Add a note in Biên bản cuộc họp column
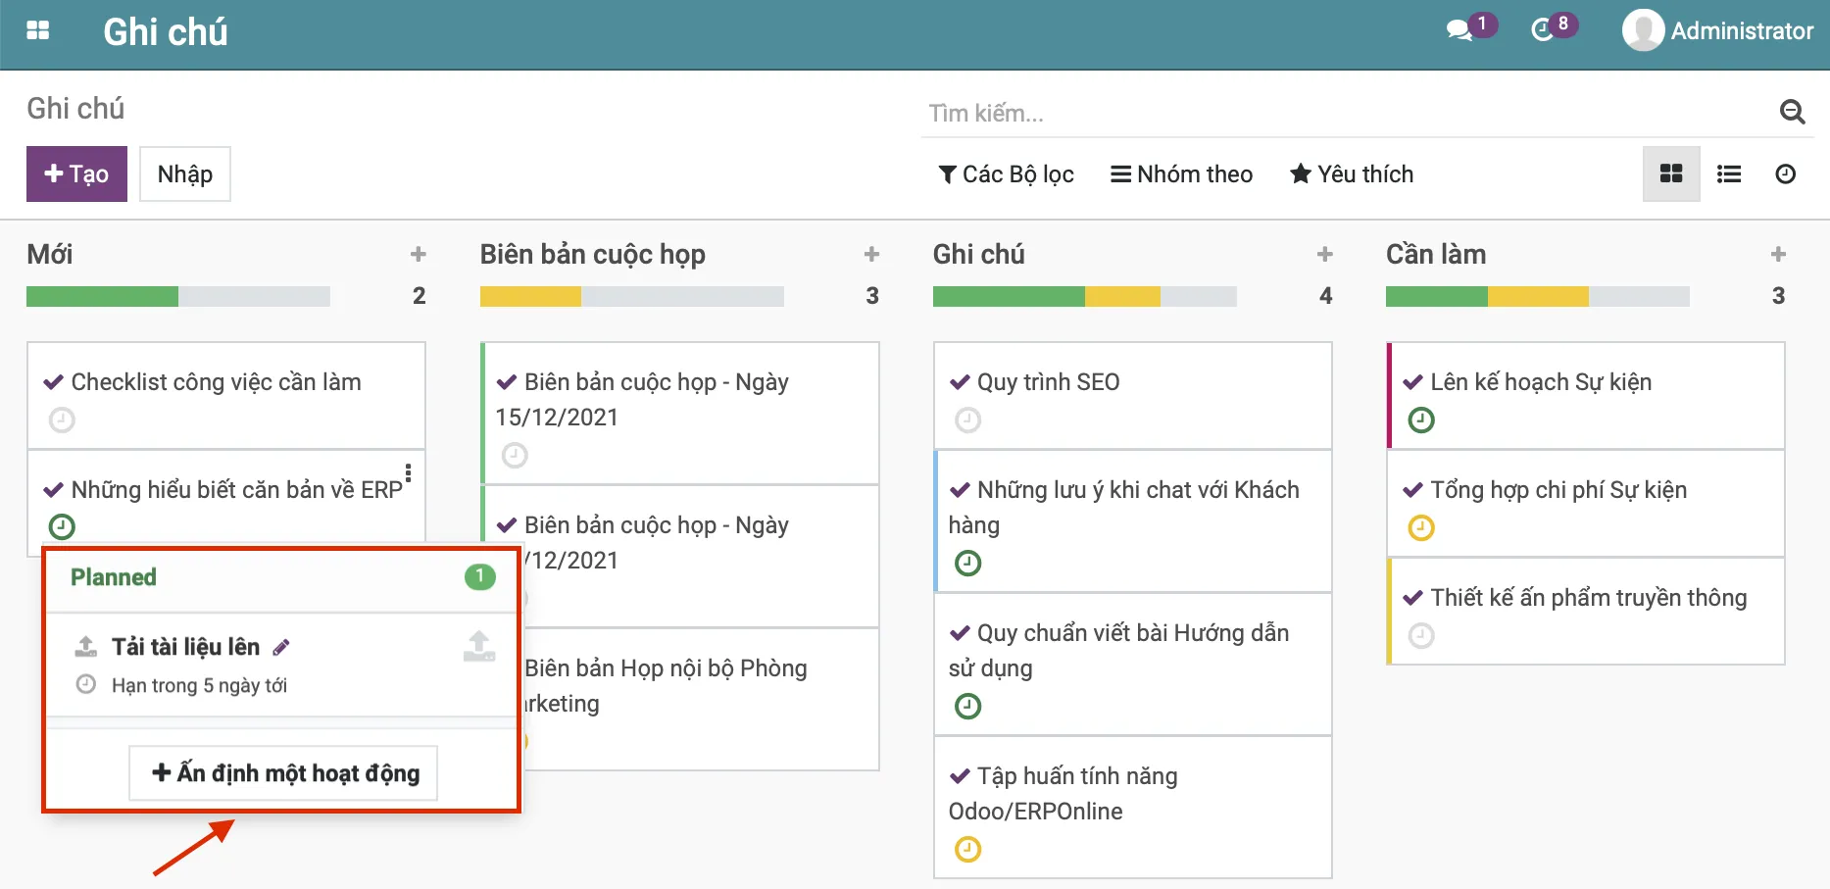Image resolution: width=1830 pixels, height=889 pixels. (x=871, y=255)
